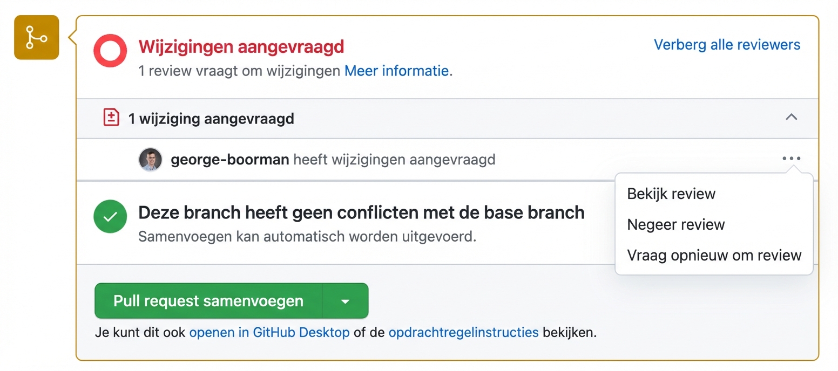838x371 pixels.
Task: Open the merge options dropdown arrow
Action: [345, 301]
